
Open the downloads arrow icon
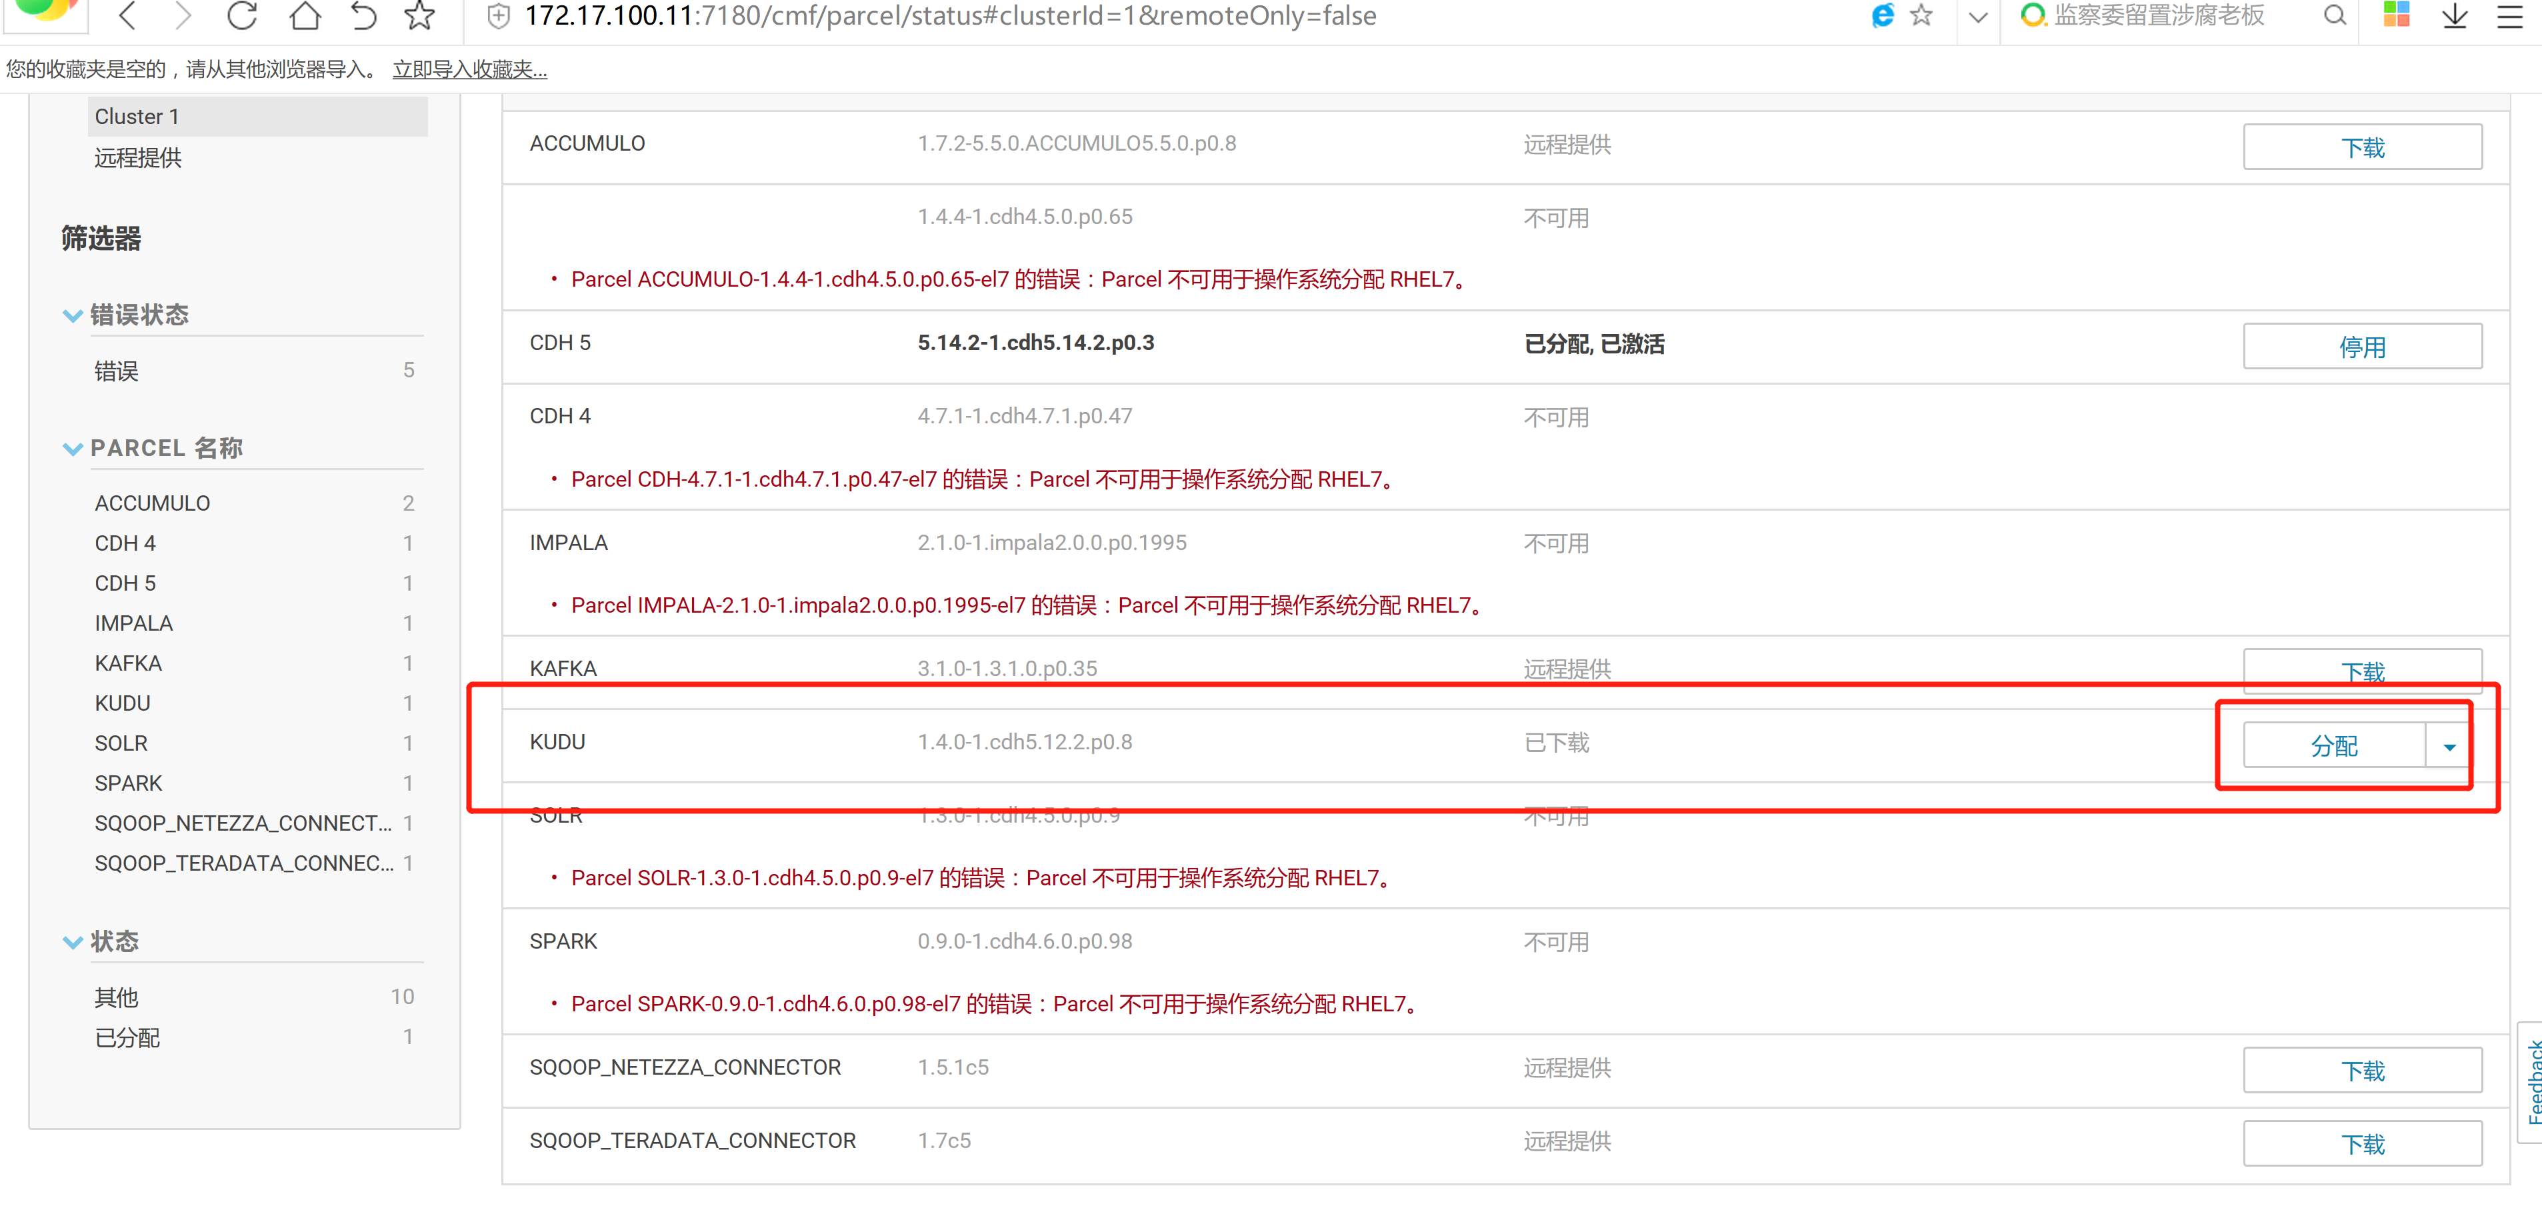pyautogui.click(x=2454, y=16)
